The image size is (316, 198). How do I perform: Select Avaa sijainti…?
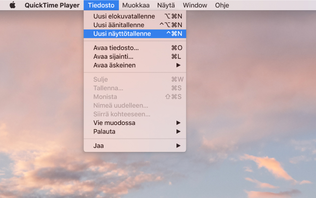click(x=135, y=56)
